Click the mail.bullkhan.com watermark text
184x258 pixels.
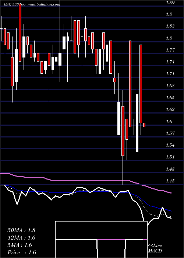(43, 4)
